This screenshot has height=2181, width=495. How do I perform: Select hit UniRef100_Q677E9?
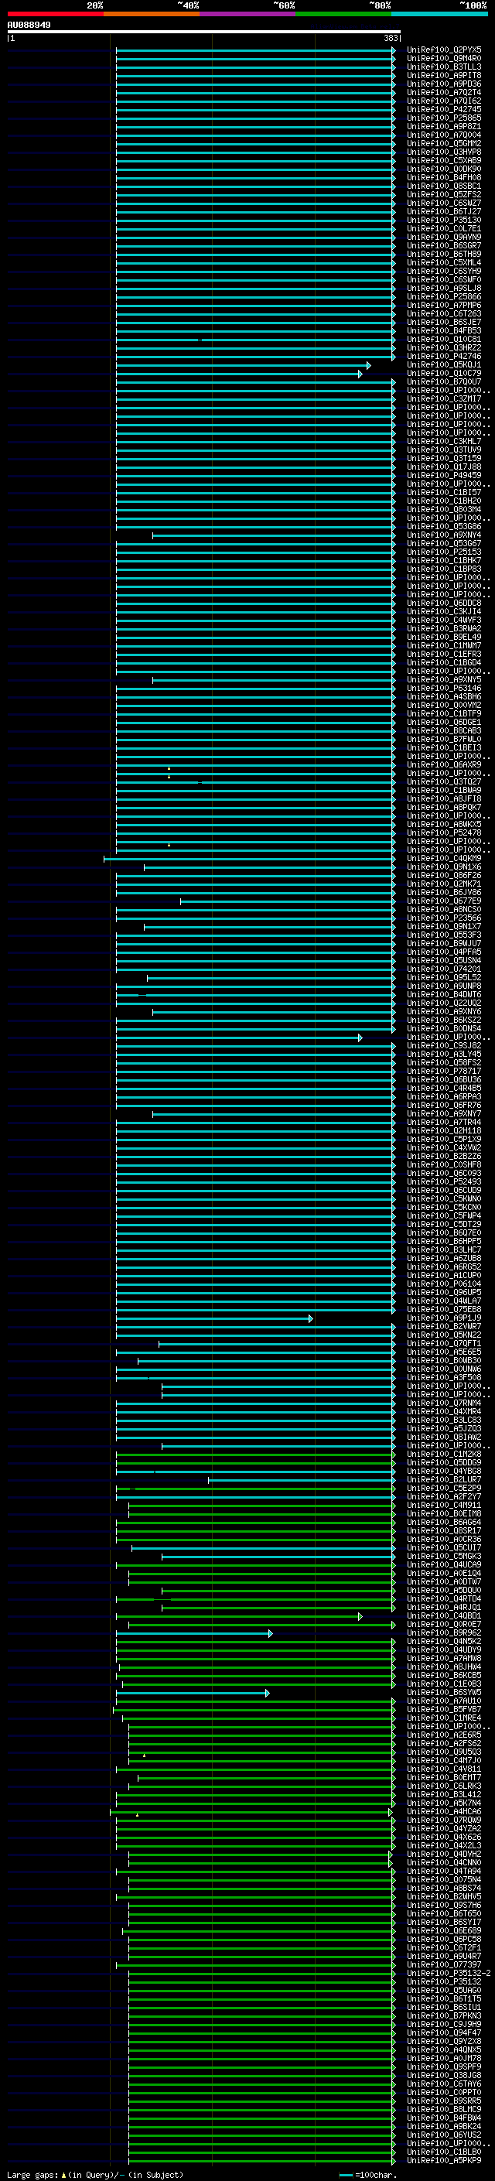click(x=444, y=901)
